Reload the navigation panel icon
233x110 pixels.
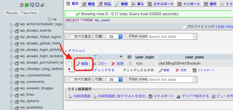coord(42,5)
